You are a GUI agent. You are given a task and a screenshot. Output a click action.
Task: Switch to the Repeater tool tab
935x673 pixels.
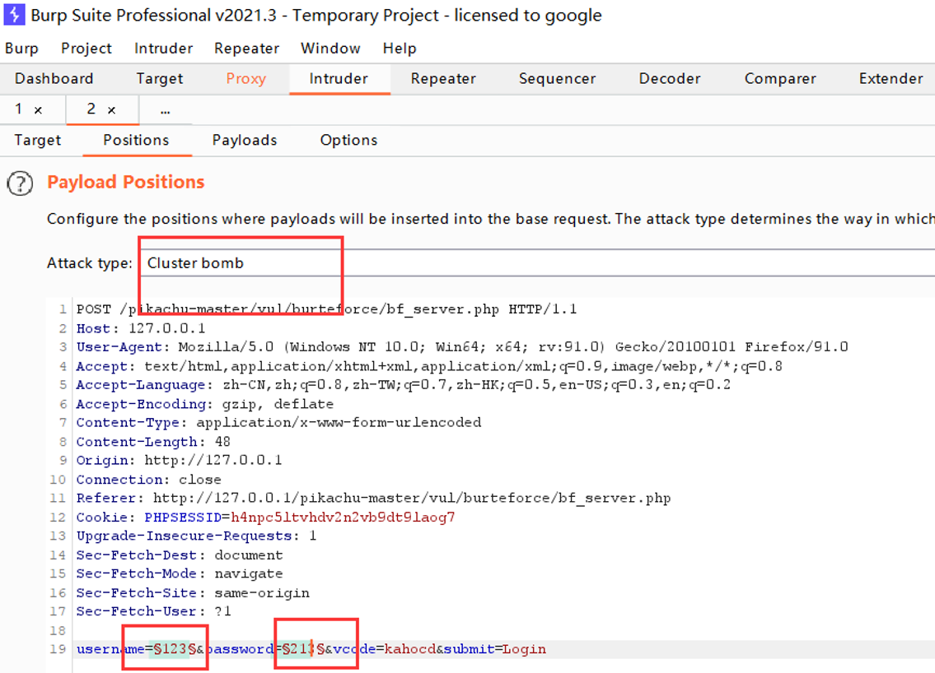point(443,79)
